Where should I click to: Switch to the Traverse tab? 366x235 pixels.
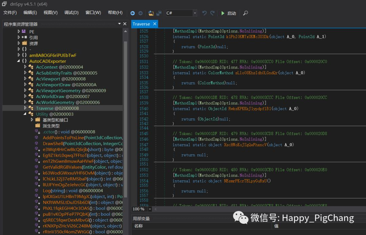(141, 24)
